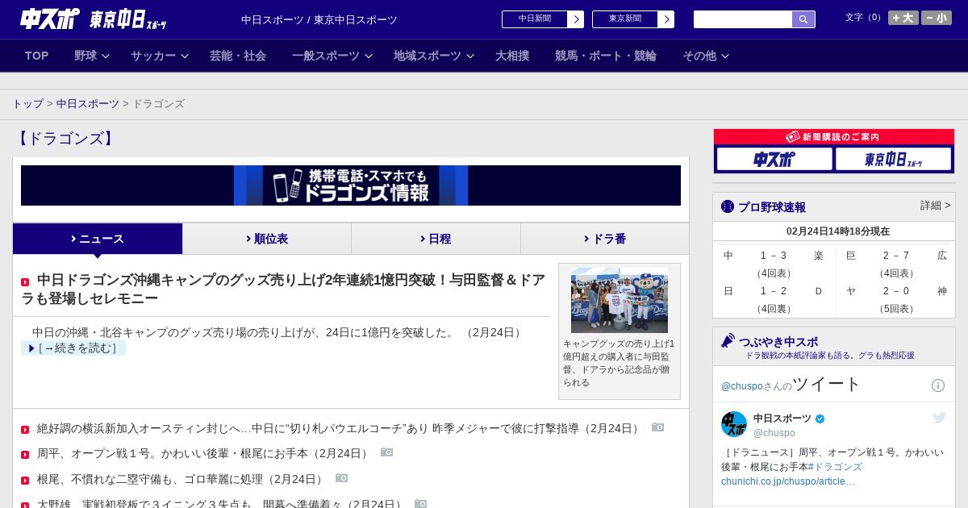Viewport: 968px width, 508px height.
Task: Select the ニュース tab
Action: point(98,239)
